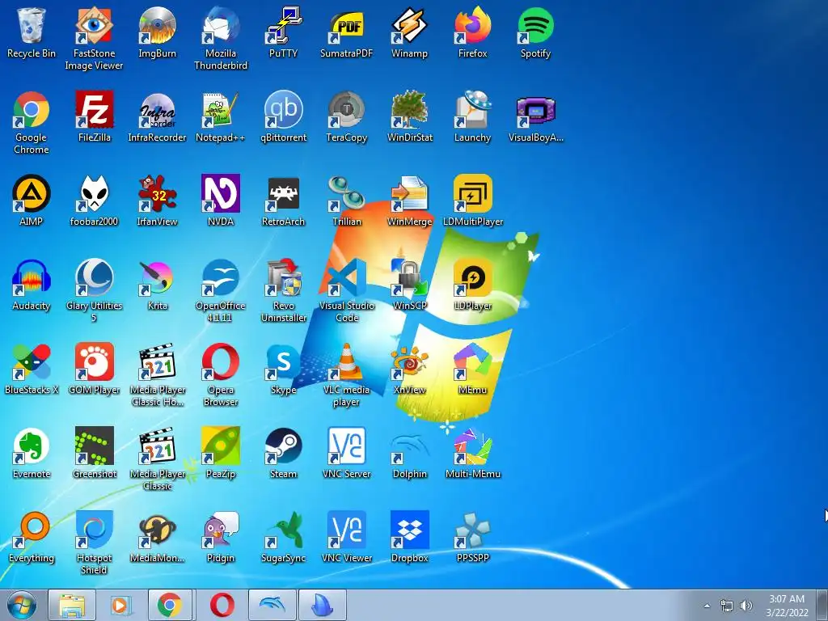Click the Multi-MEmu shortcut
Image resolution: width=828 pixels, height=621 pixels.
(x=472, y=446)
